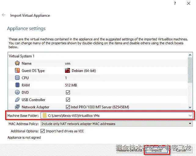The image size is (196, 156).
Task: Toggle the USB Controller checkbox
Action: click(x=68, y=100)
